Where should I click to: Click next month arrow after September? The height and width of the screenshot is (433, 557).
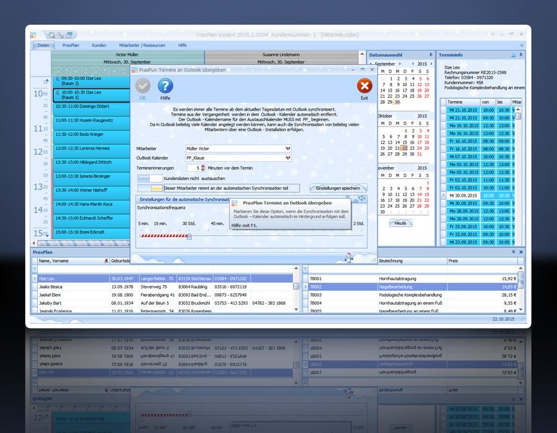tap(400, 64)
